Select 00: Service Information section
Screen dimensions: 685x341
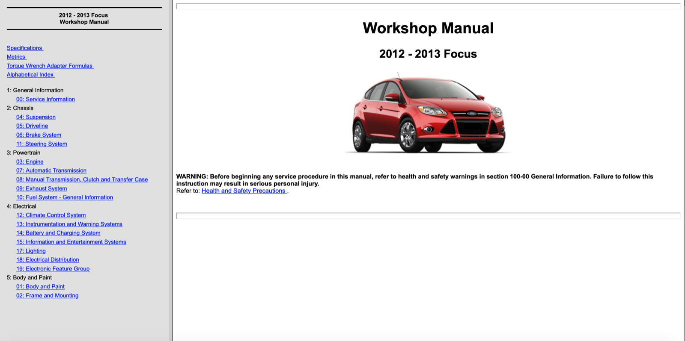(45, 99)
